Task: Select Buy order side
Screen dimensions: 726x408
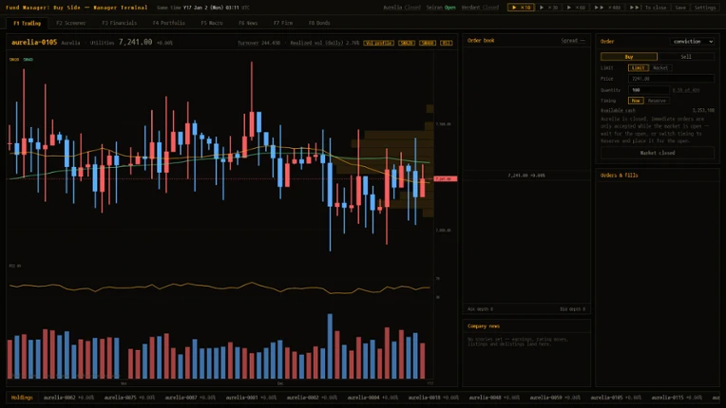Action: pos(629,56)
